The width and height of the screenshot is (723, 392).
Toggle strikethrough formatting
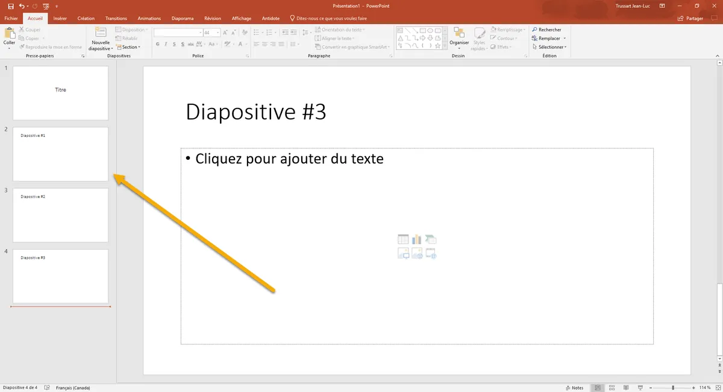tap(190, 44)
